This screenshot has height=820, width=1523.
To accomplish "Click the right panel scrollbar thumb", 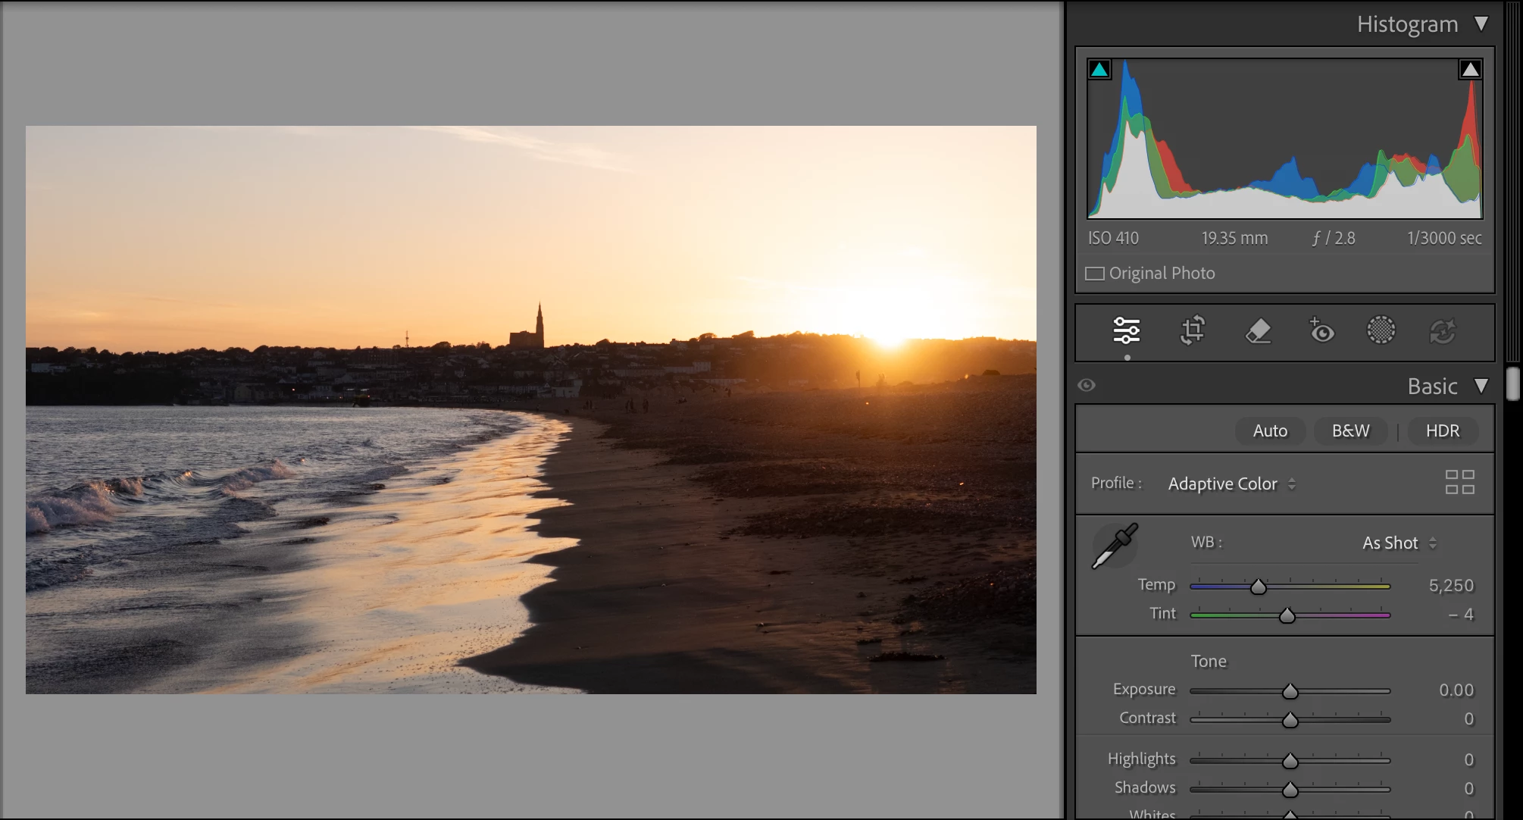I will (x=1512, y=383).
